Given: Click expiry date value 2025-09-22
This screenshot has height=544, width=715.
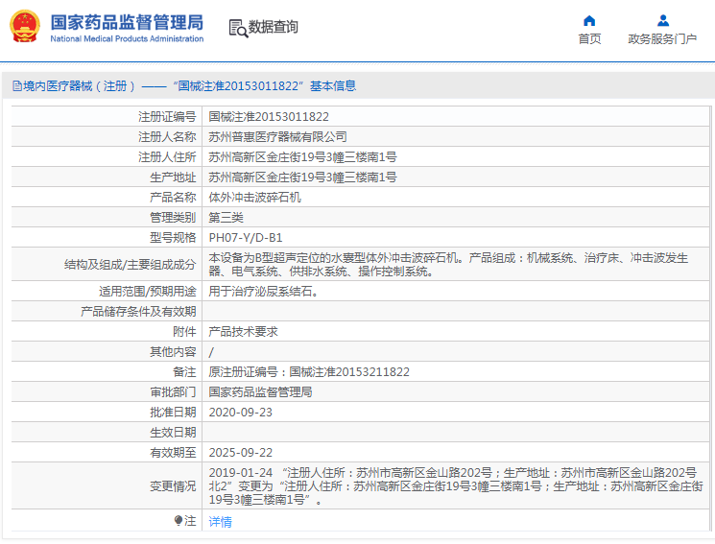Looking at the screenshot, I should pyautogui.click(x=241, y=453).
